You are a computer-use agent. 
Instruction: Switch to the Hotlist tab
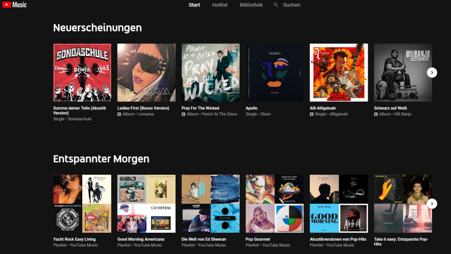220,5
